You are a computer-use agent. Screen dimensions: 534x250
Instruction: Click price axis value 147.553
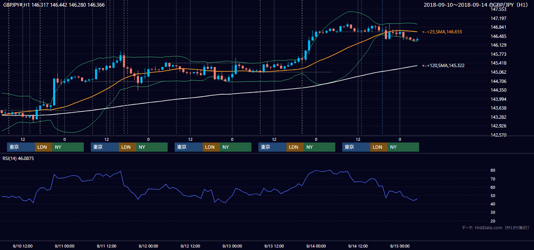click(498, 9)
